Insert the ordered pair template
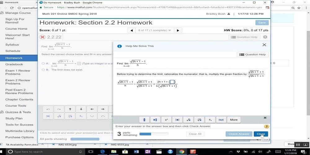 221,120
